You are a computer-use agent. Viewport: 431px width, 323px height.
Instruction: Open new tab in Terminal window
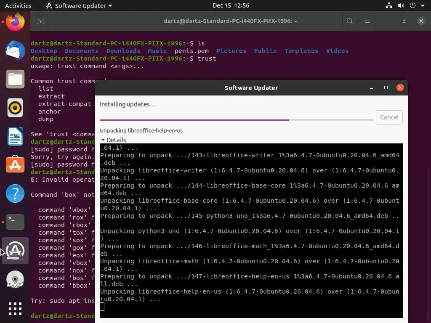point(40,21)
